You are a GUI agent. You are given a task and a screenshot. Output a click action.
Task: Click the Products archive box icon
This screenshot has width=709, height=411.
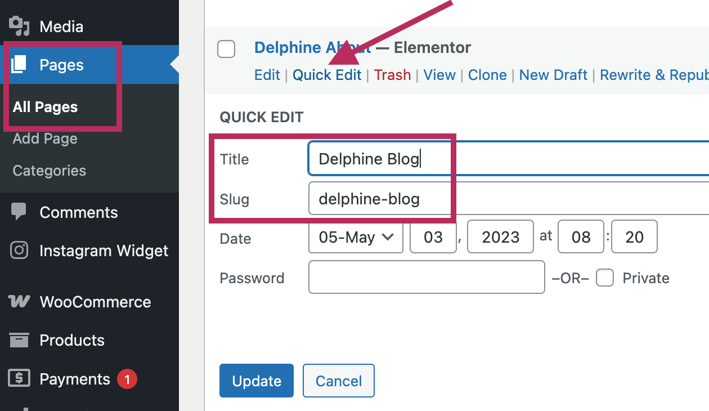pyautogui.click(x=19, y=340)
